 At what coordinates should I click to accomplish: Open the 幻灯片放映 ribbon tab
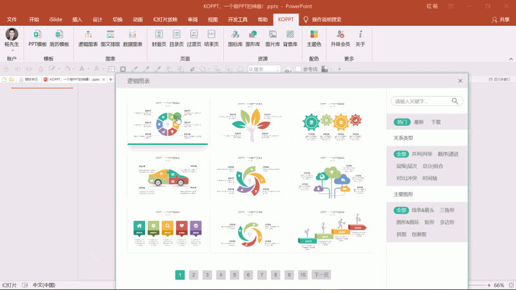(165, 19)
